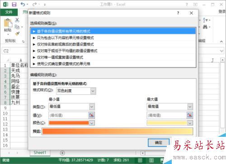The height and width of the screenshot is (164, 226).
Task: Click the Excel application logo icon
Action: (5, 5)
